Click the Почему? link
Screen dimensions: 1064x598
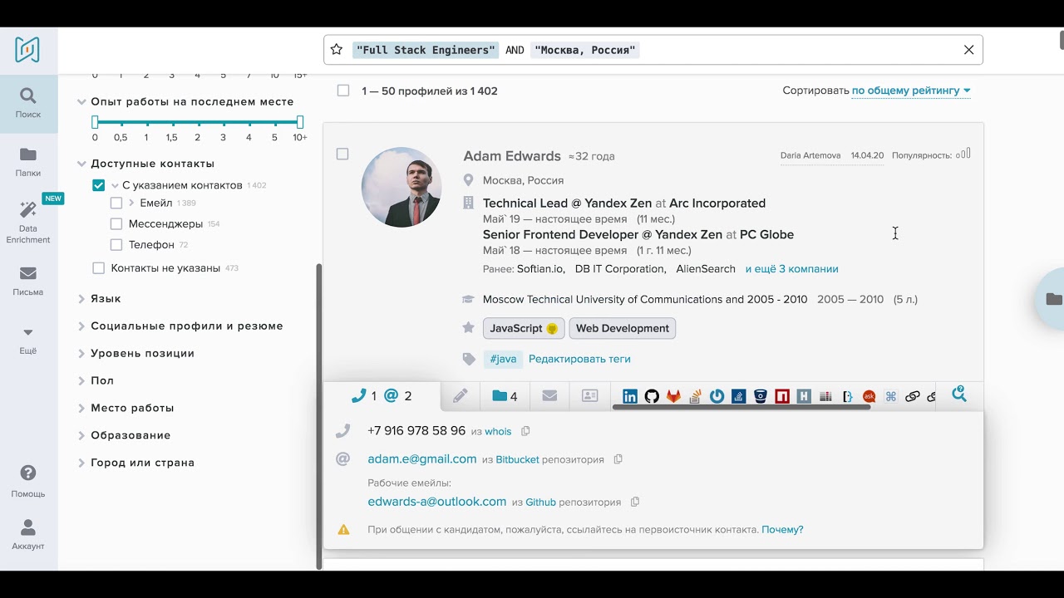tap(782, 529)
